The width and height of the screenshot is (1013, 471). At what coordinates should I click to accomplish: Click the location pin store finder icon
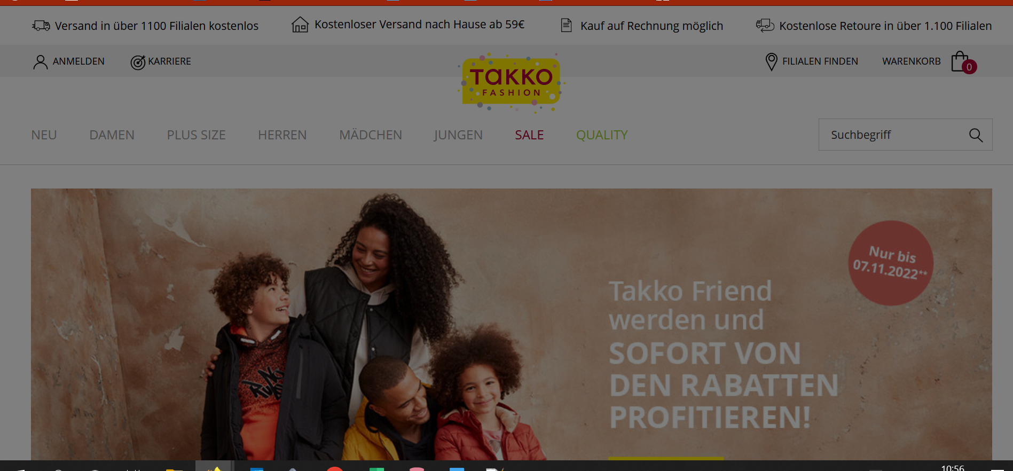(771, 62)
